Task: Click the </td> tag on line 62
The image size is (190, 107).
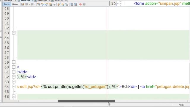Action: coord(31,77)
